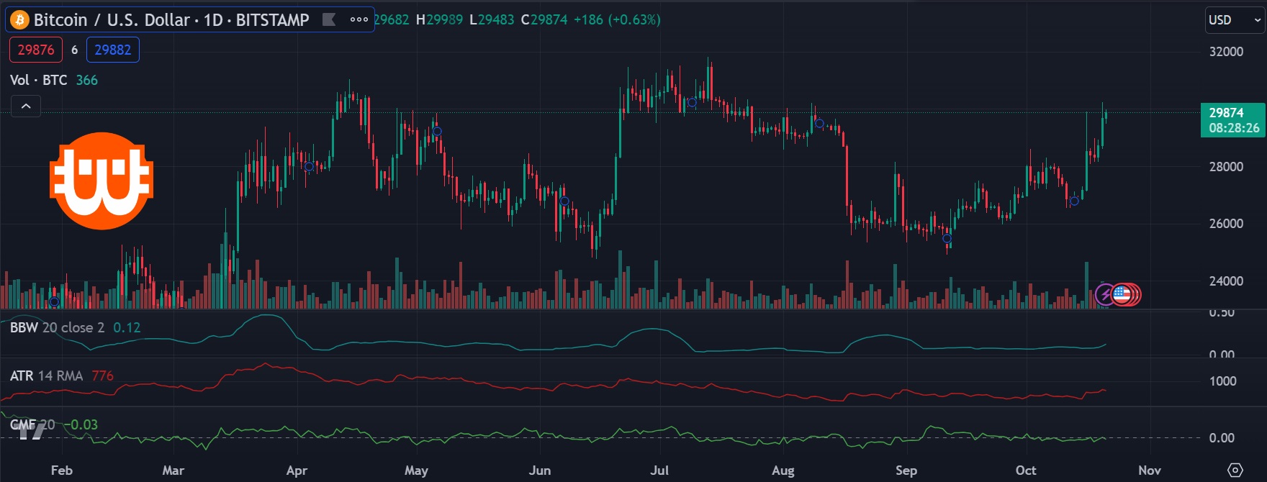Click the circle marker in the January volume bars
1267x482 pixels.
click(x=54, y=301)
